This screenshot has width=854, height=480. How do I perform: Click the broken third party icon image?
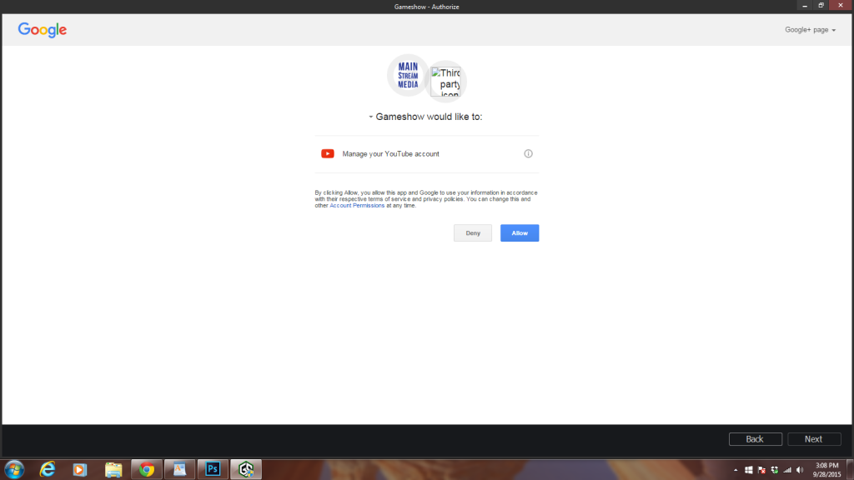pyautogui.click(x=446, y=82)
